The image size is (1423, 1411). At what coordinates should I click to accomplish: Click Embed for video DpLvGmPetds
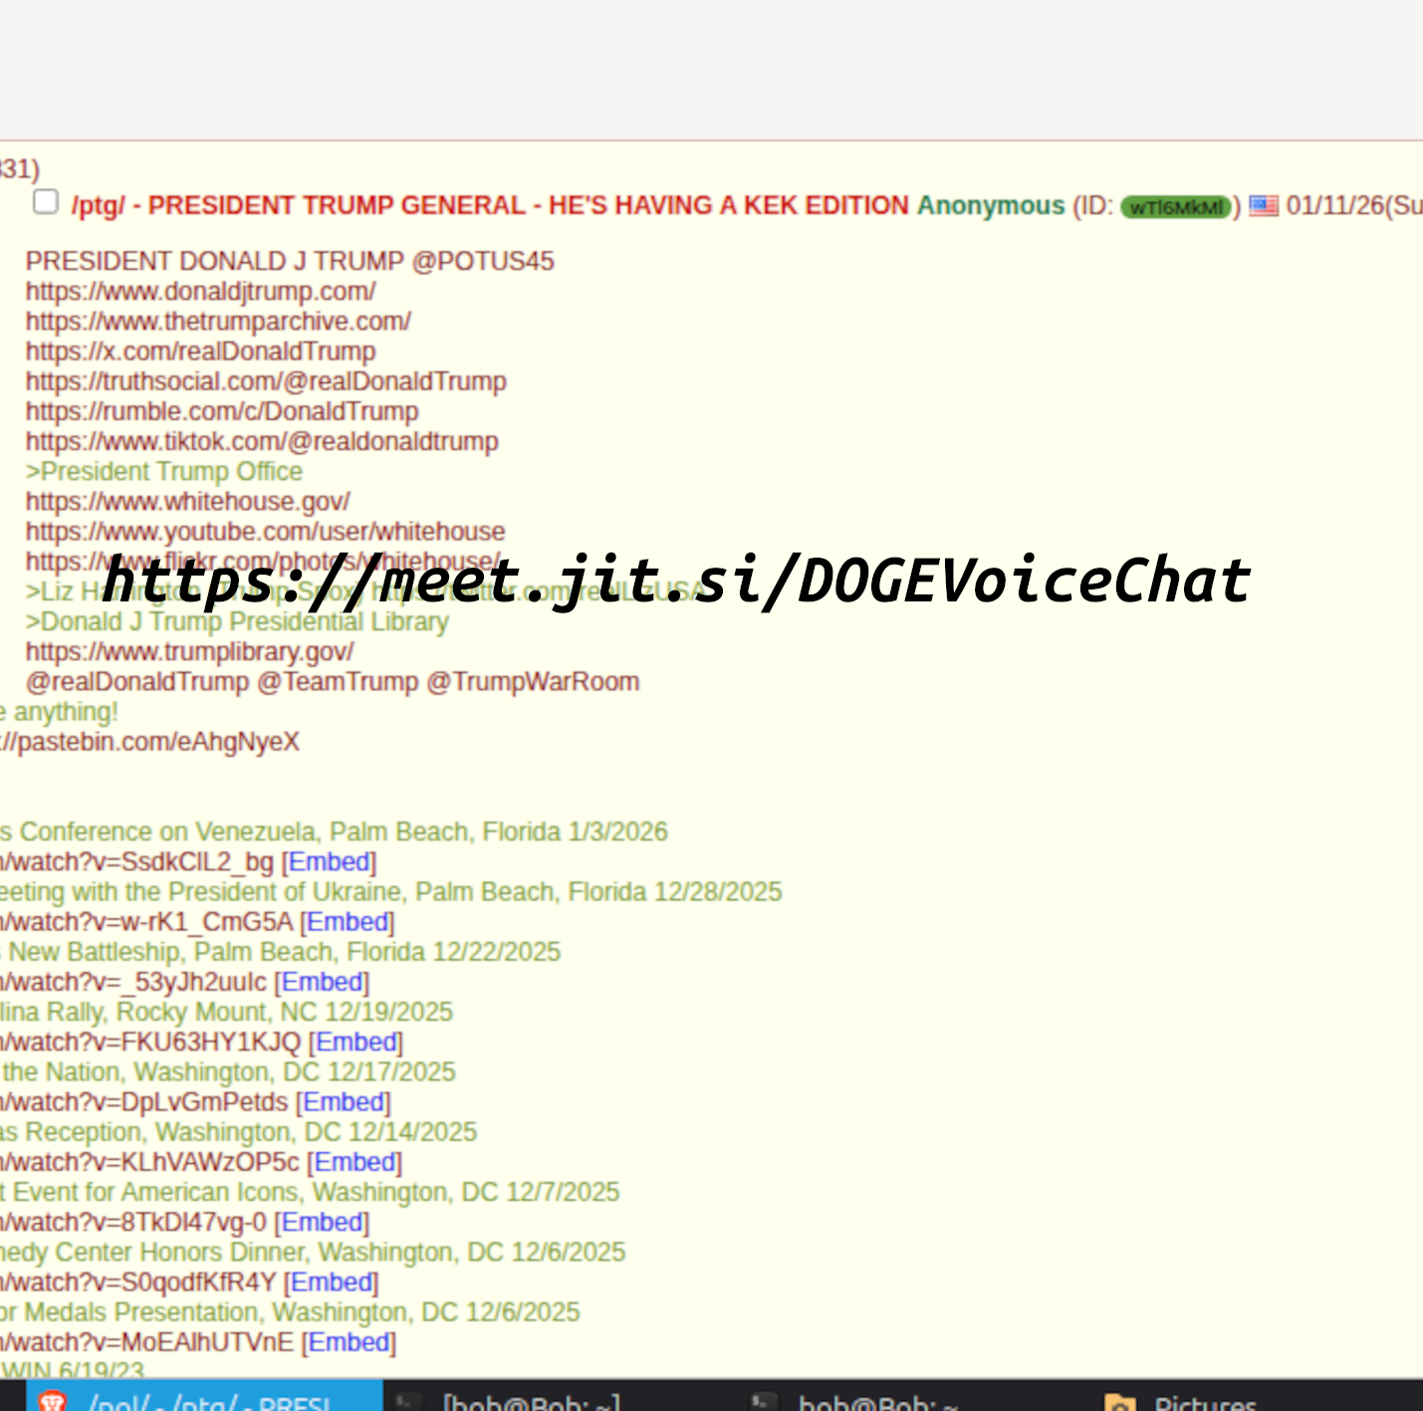(344, 1102)
